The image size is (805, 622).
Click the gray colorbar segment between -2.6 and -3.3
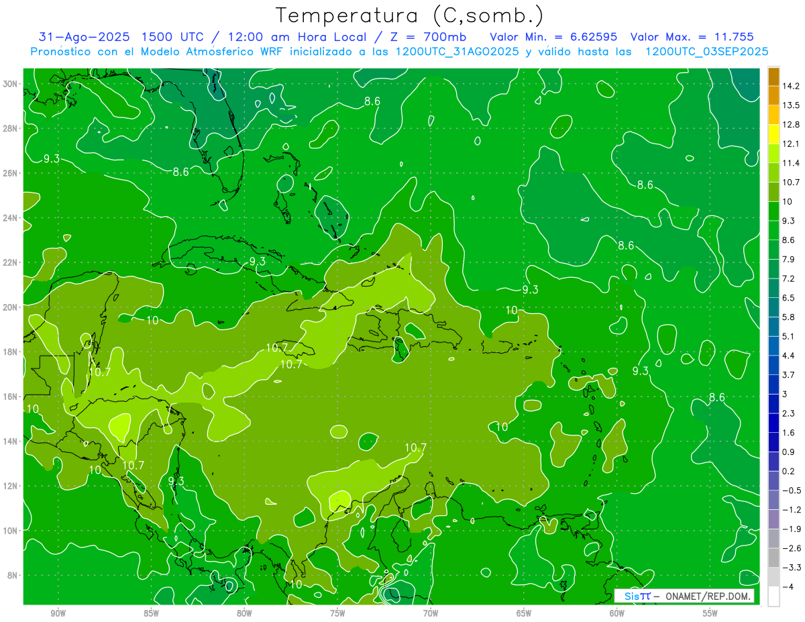pyautogui.click(x=773, y=558)
